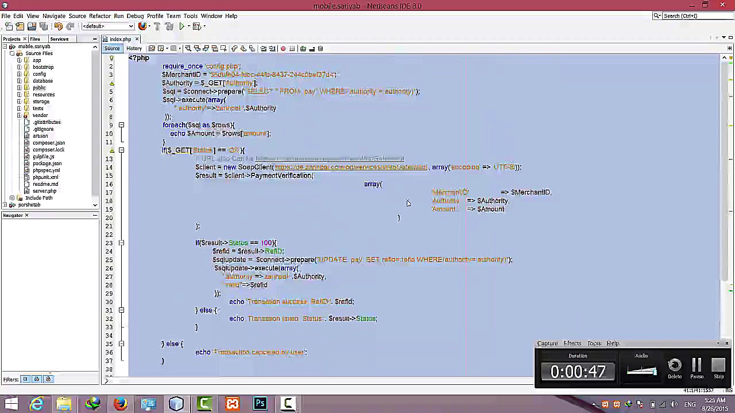Screen dimensions: 735x413
Task: Click the Search (Ctrl+I) input field
Action: 697,16
